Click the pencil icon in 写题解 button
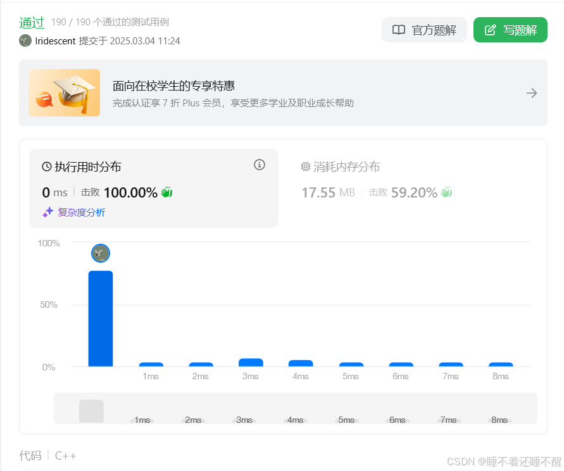Viewport: 564px width, 471px height. (x=491, y=30)
